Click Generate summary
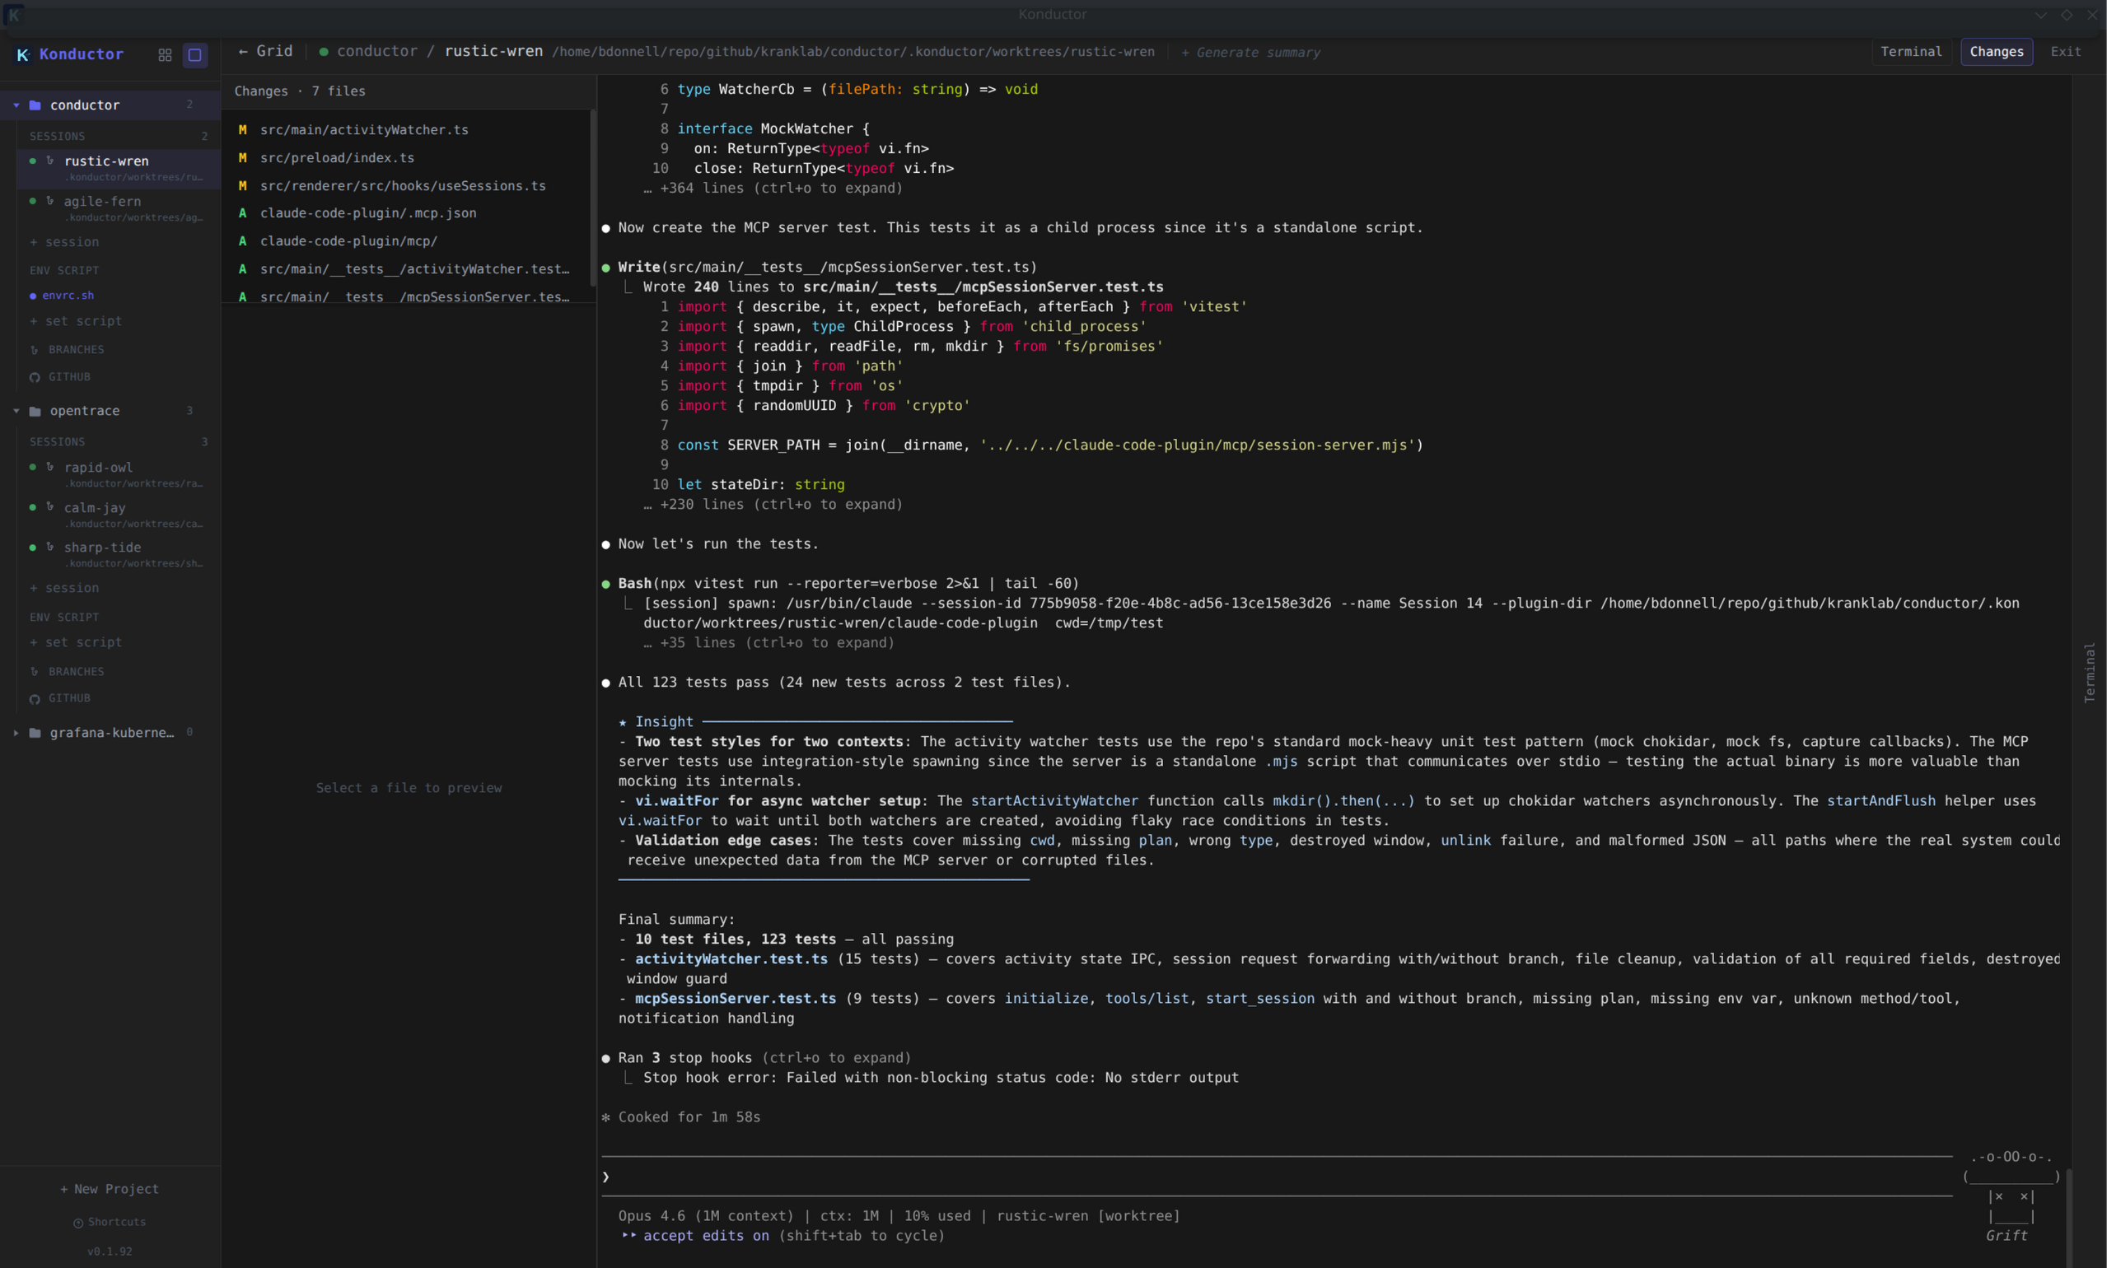The image size is (2107, 1268). [1250, 53]
